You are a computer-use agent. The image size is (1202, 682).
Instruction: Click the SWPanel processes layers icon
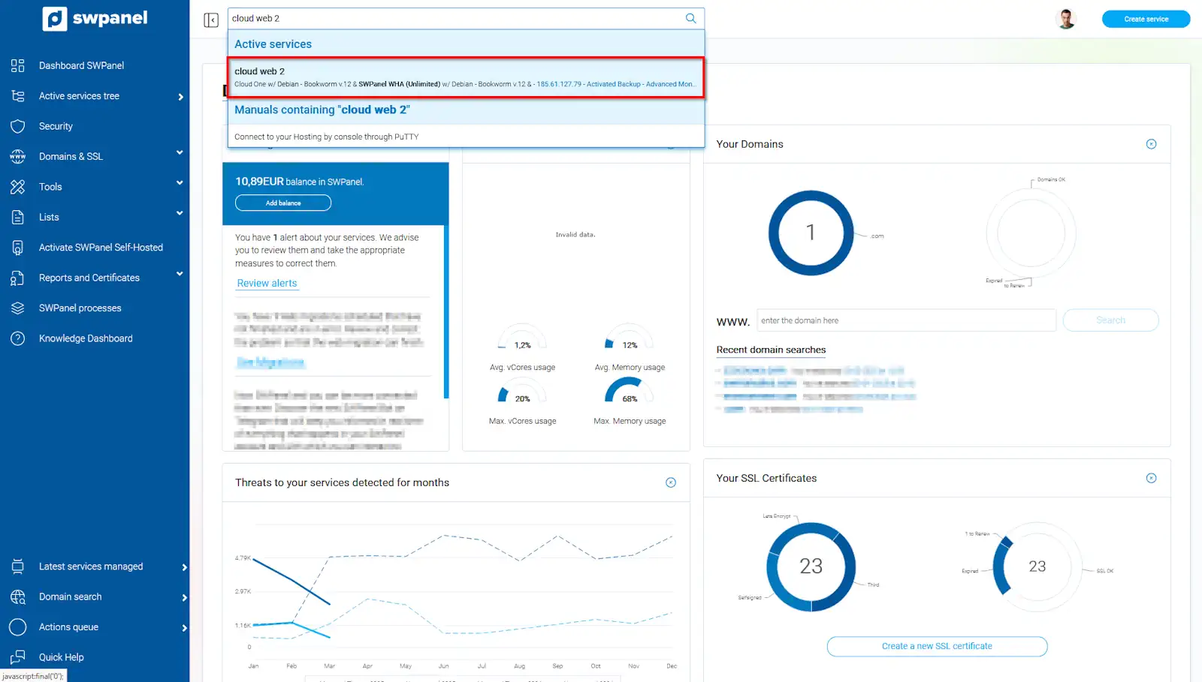pos(18,308)
